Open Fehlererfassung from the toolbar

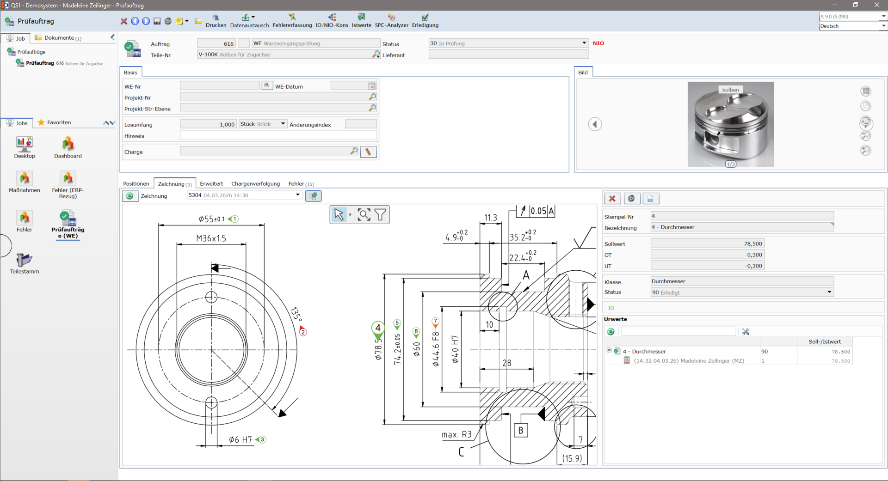(292, 21)
